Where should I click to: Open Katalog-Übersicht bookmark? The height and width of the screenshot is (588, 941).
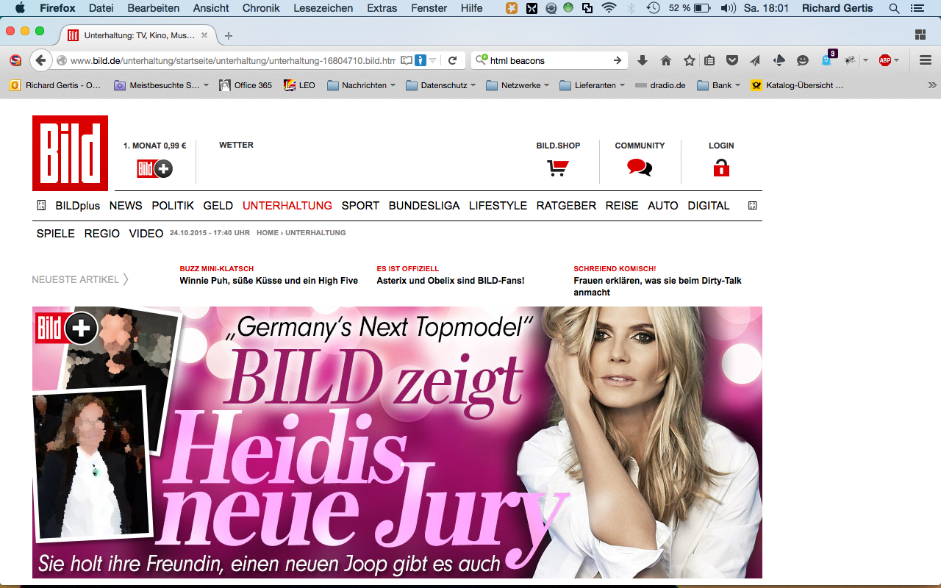[x=797, y=85]
